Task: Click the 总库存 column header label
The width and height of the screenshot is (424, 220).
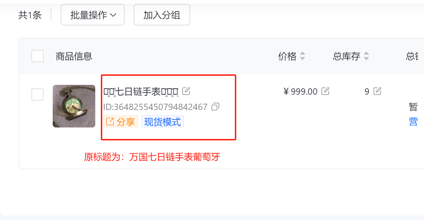Action: pyautogui.click(x=347, y=56)
